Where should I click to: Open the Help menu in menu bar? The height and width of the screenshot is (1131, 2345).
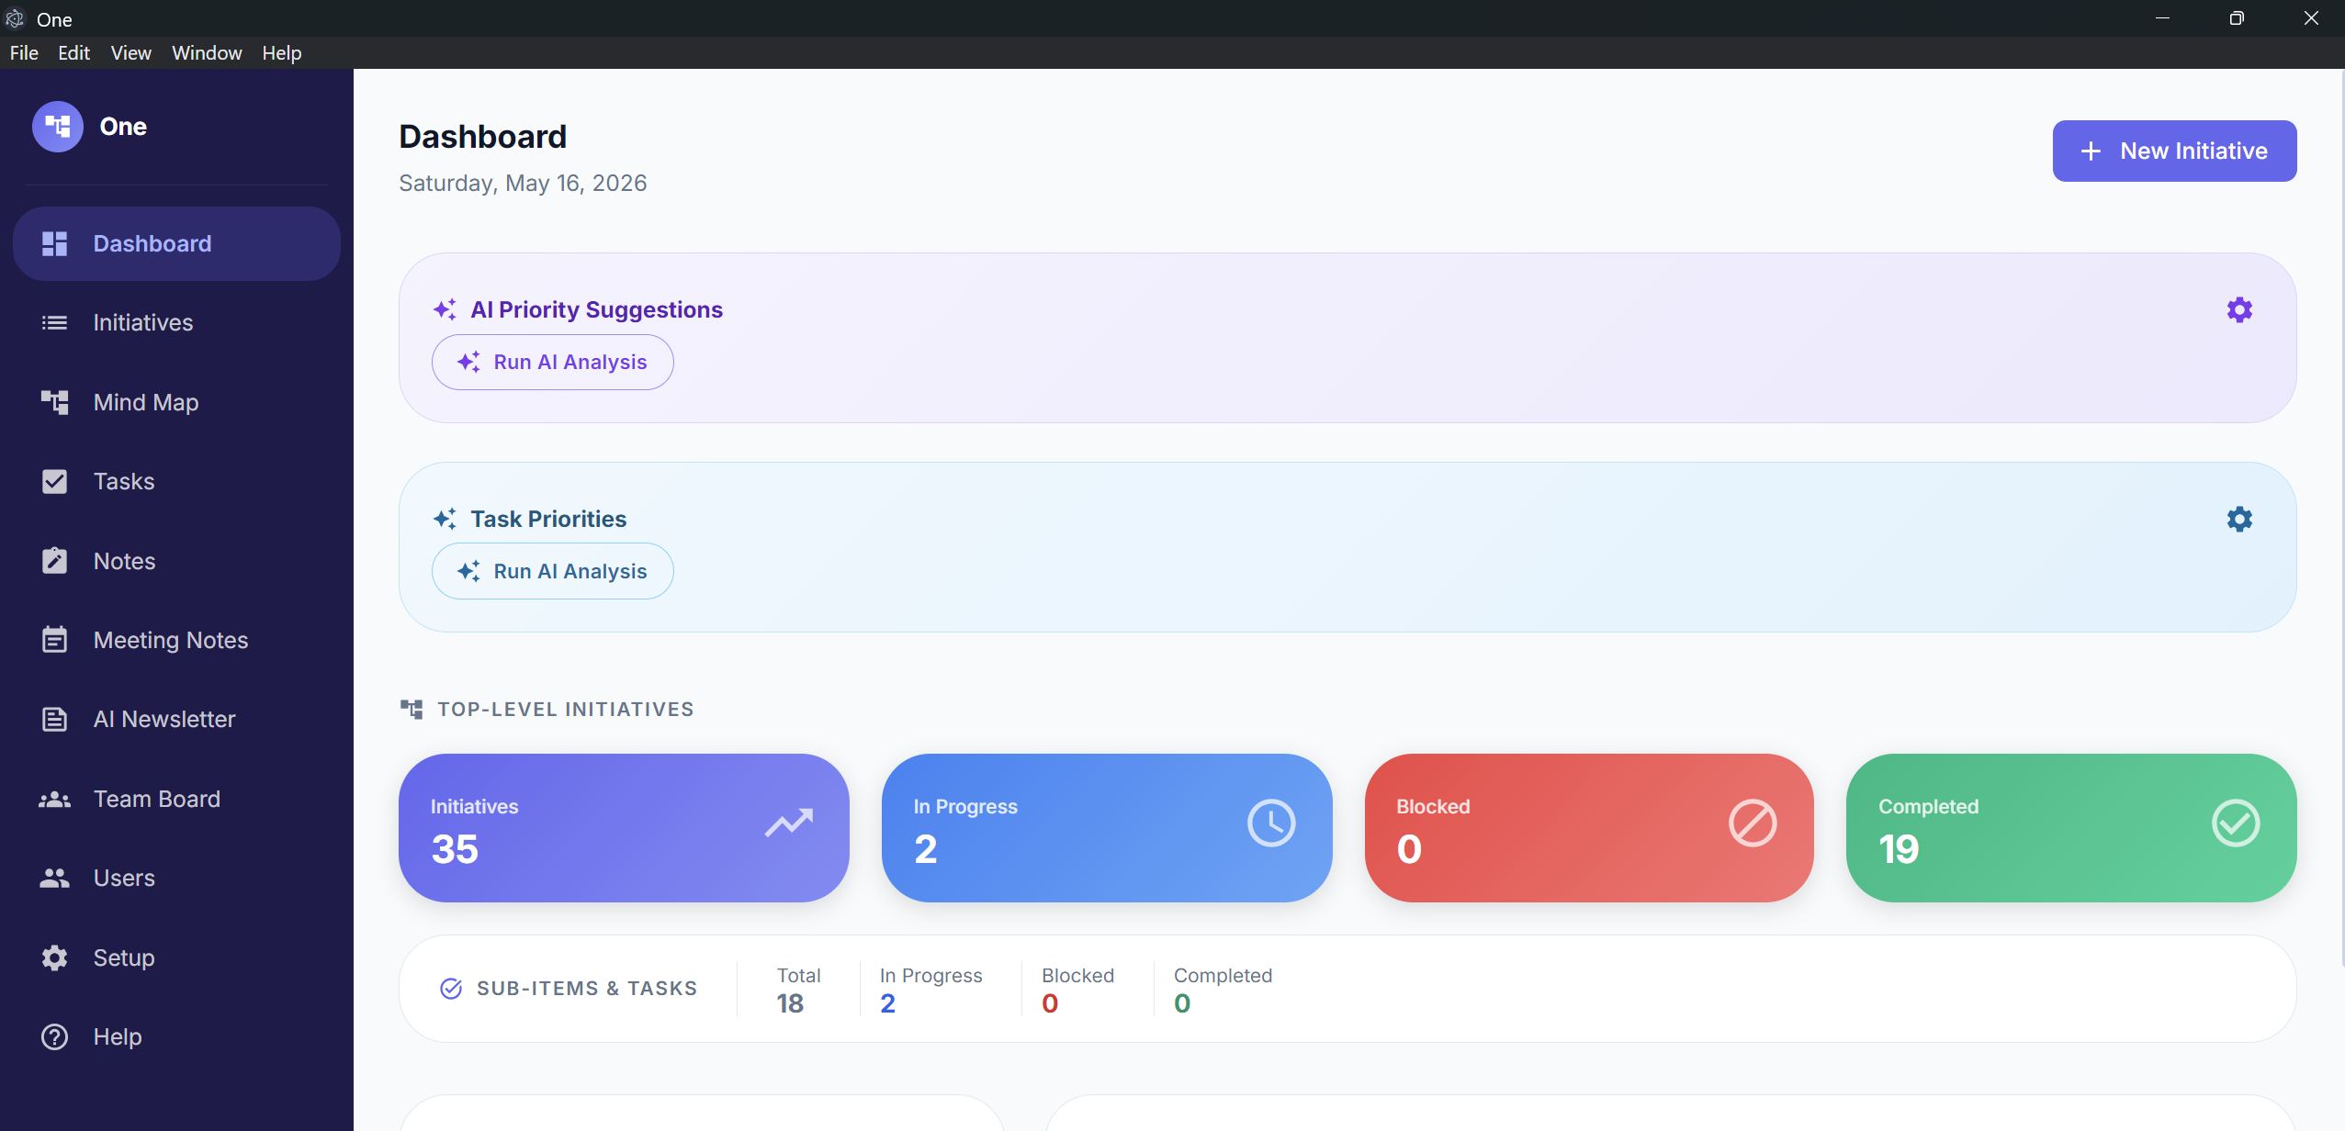point(281,52)
